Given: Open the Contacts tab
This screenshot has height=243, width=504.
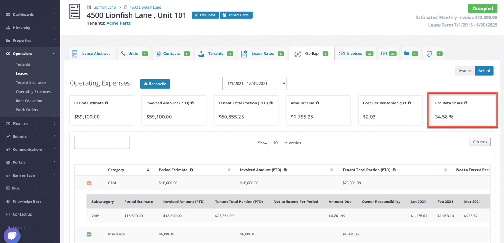Looking at the screenshot, I should [172, 53].
